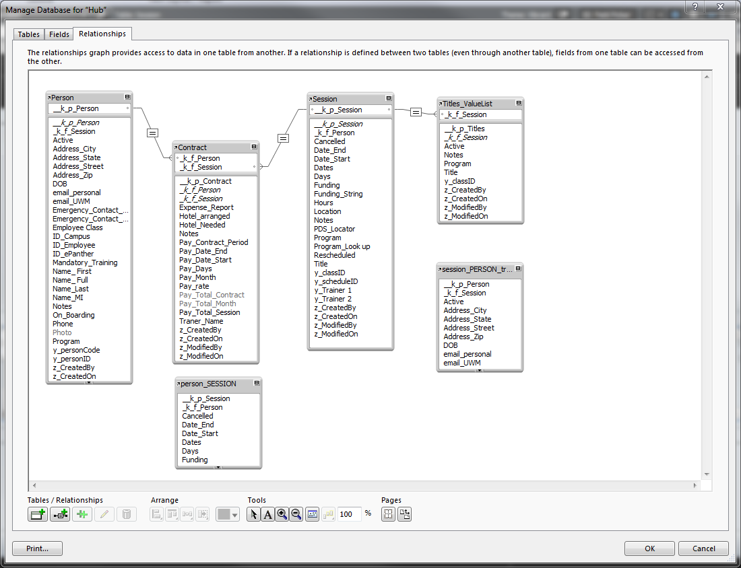Image resolution: width=741 pixels, height=568 pixels.
Task: Show page breaks in graph
Action: [x=388, y=514]
